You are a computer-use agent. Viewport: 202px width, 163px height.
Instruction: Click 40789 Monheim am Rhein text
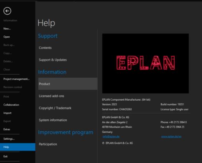coord(117,127)
